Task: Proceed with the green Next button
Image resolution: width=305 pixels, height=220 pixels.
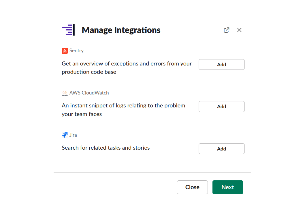Action: pos(227,187)
